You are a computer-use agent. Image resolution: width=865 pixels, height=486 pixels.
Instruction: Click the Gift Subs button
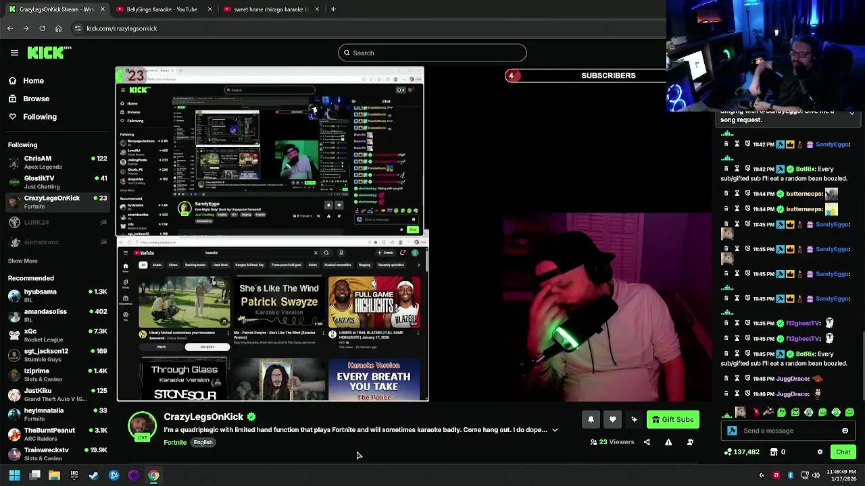(672, 420)
